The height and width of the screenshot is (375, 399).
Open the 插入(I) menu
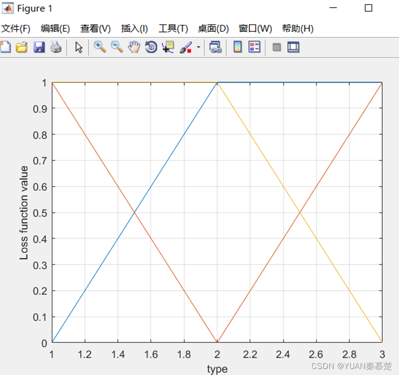(x=134, y=29)
